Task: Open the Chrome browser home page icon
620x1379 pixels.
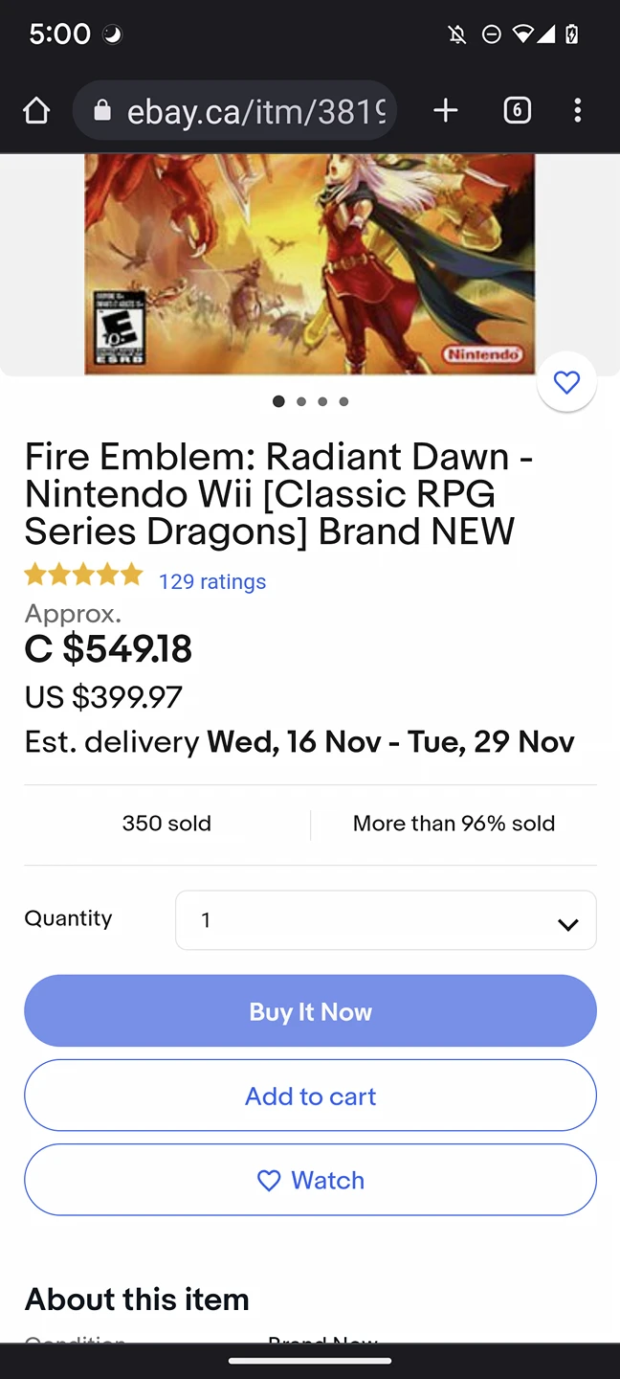Action: [x=36, y=110]
